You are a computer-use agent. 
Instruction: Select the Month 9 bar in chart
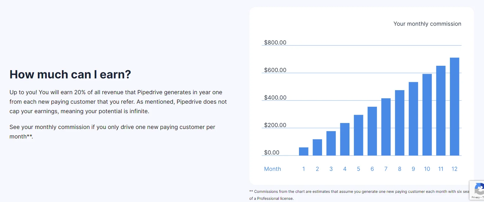[413, 119]
